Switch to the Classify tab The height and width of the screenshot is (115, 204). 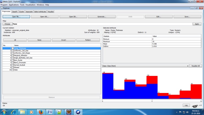point(14,12)
